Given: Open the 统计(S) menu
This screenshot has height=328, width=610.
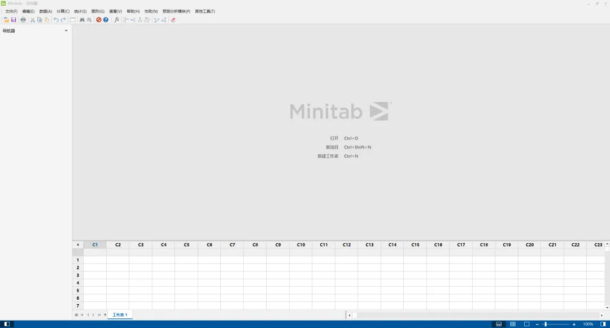Looking at the screenshot, I should (x=81, y=11).
